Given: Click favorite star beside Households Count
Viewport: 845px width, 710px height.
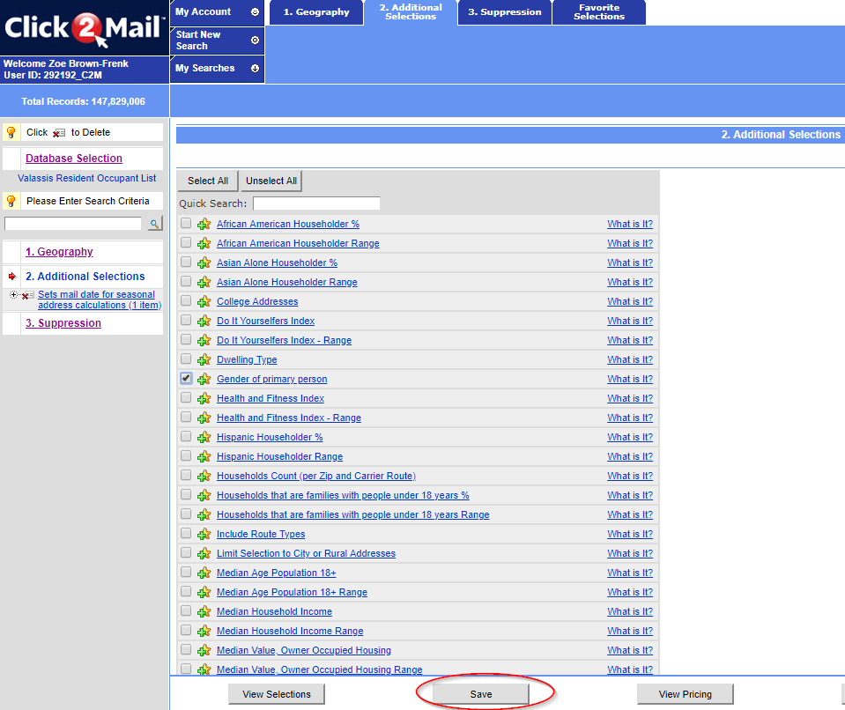Looking at the screenshot, I should point(204,477).
